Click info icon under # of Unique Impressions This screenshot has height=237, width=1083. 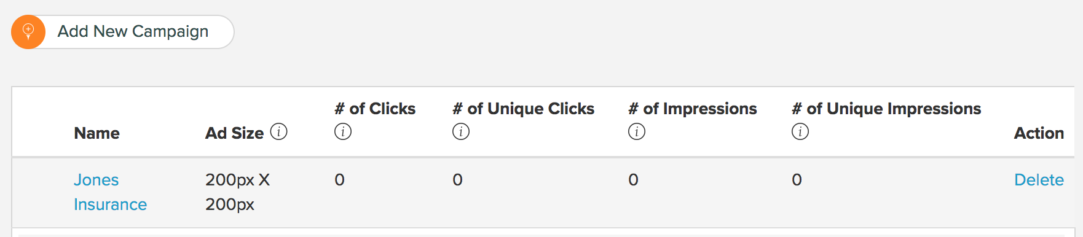pyautogui.click(x=800, y=131)
